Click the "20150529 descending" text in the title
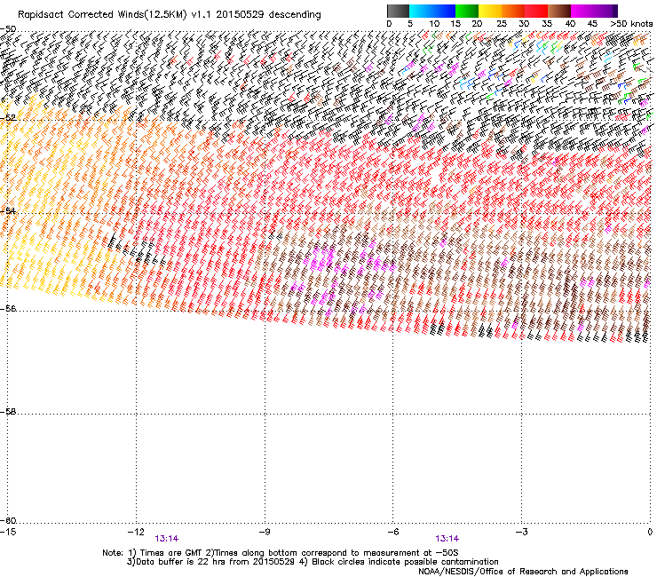 point(269,14)
